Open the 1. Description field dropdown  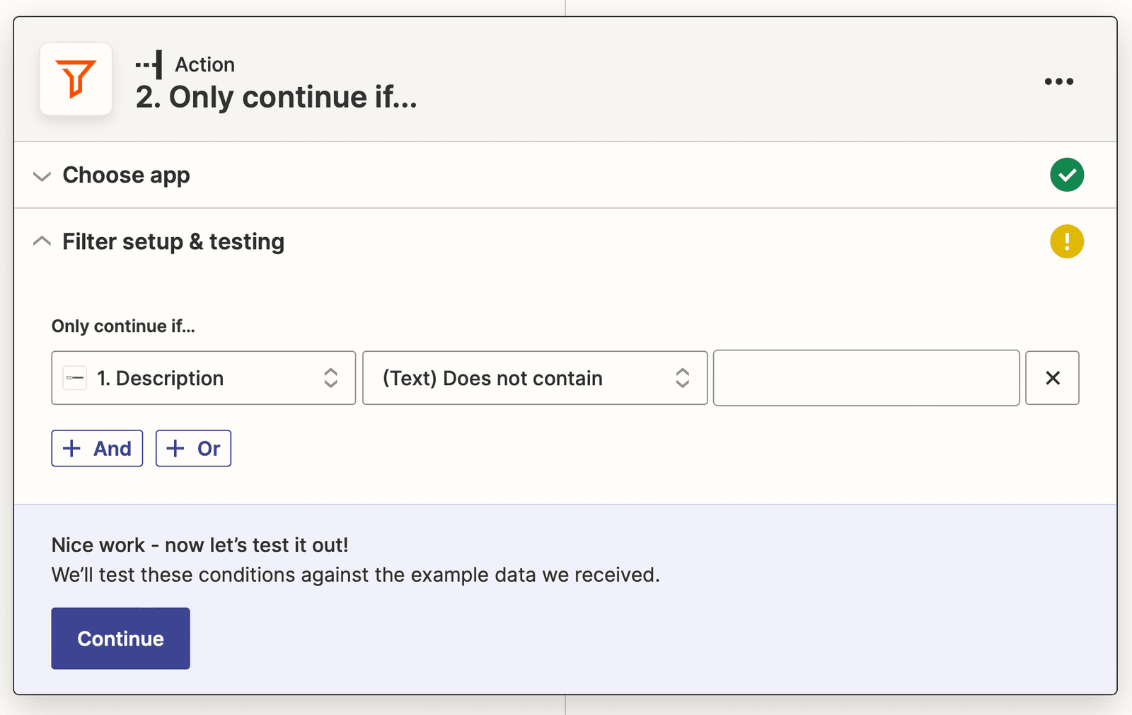pos(204,378)
